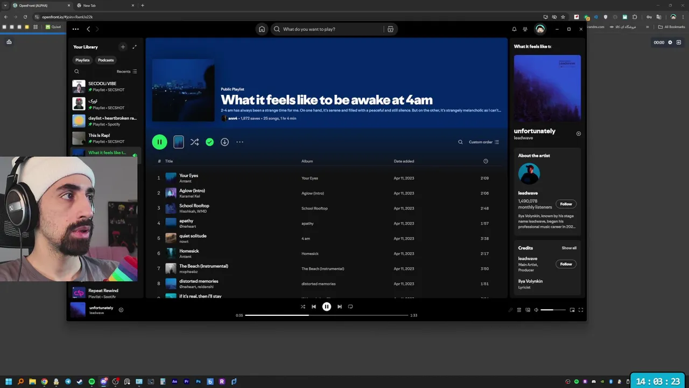The height and width of the screenshot is (388, 689).
Task: Sort by Title column header
Action: pos(169,161)
